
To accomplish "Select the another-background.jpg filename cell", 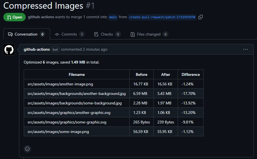I will point(77,93).
